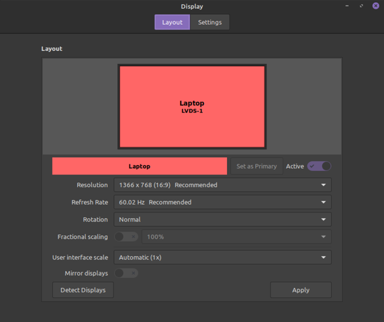The image size is (384, 322).
Task: Click the red Laptop display label bar
Action: 140,166
